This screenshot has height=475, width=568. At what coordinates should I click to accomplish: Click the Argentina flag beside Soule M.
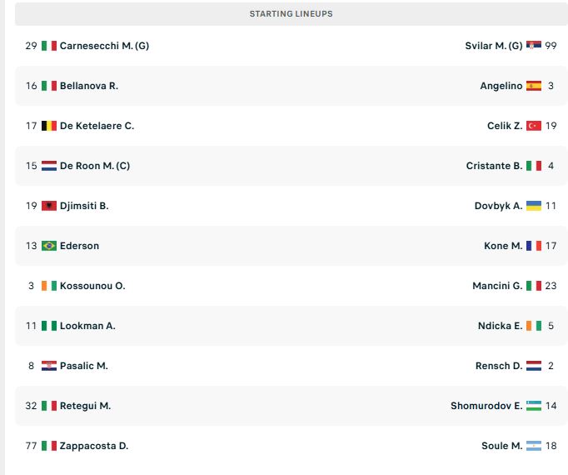pyautogui.click(x=534, y=446)
